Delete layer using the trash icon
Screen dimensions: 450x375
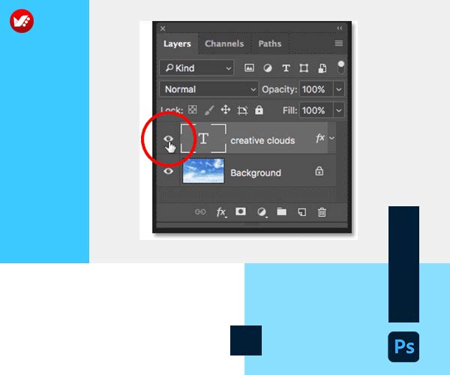click(322, 212)
